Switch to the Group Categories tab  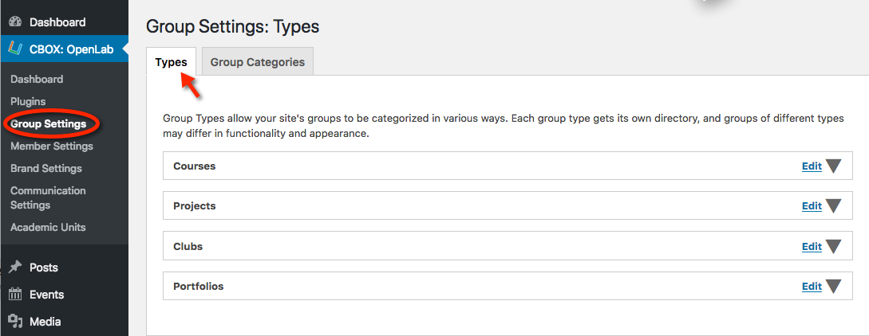tap(258, 62)
